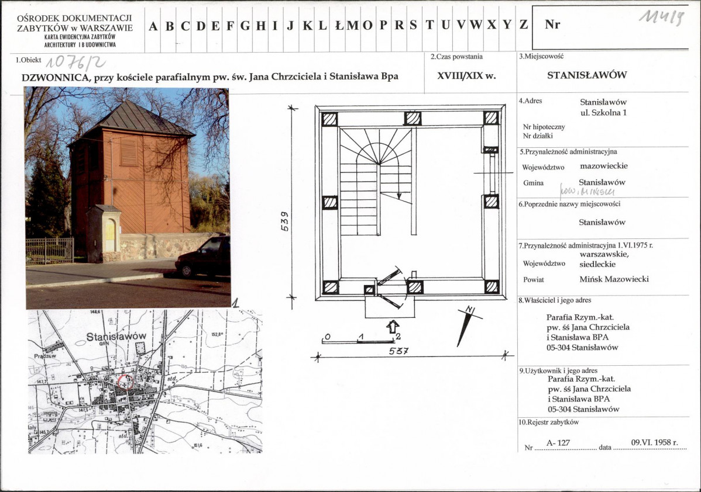Select letter Ł in the alphabet index

[x=339, y=26]
